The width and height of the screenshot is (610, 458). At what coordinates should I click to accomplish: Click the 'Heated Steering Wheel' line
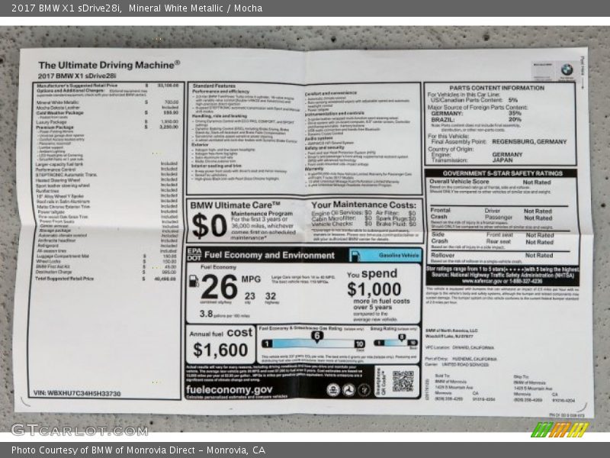(x=58, y=180)
